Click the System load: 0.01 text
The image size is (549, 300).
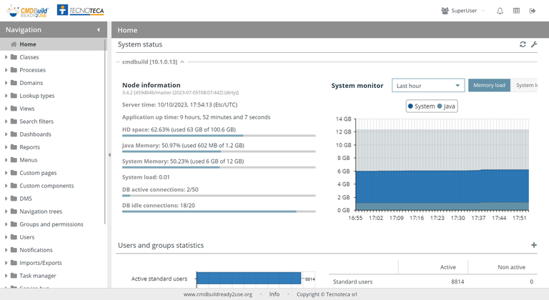[146, 177]
